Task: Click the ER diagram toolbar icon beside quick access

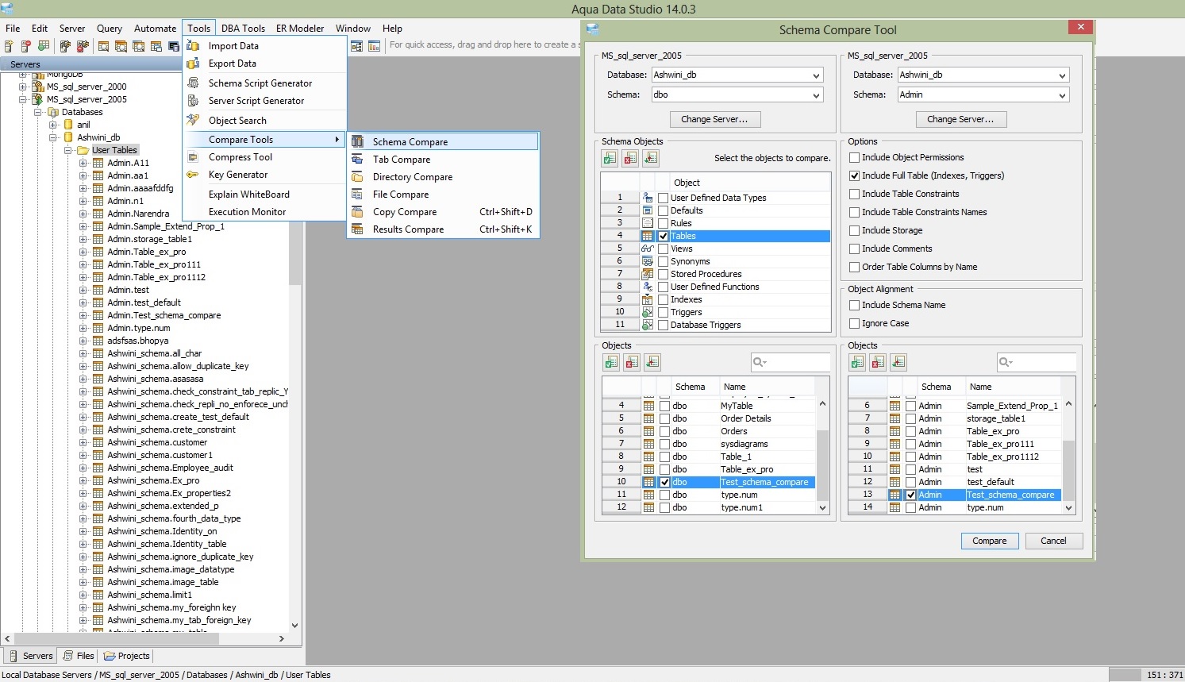Action: [x=356, y=46]
